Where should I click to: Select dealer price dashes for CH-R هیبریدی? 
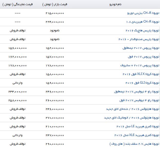(x=17, y=22)
